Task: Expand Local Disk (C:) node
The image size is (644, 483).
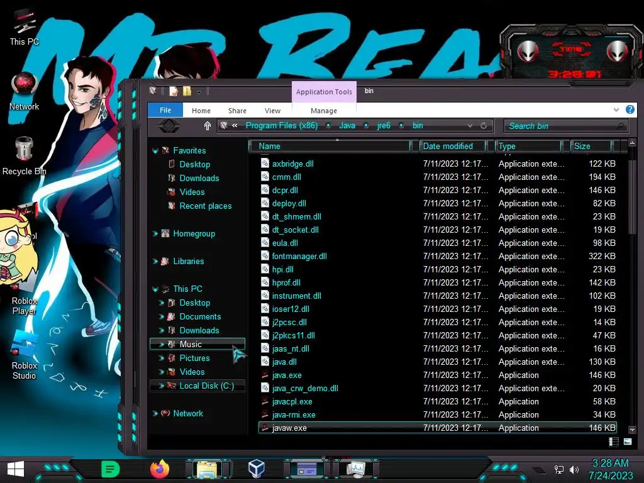Action: tap(162, 386)
